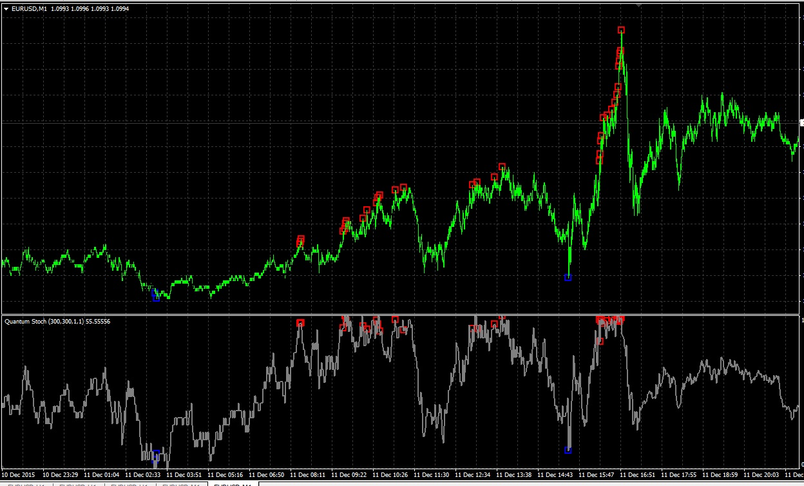Click the 10 Dec 23:29 time label
804x486 pixels.
61,474
